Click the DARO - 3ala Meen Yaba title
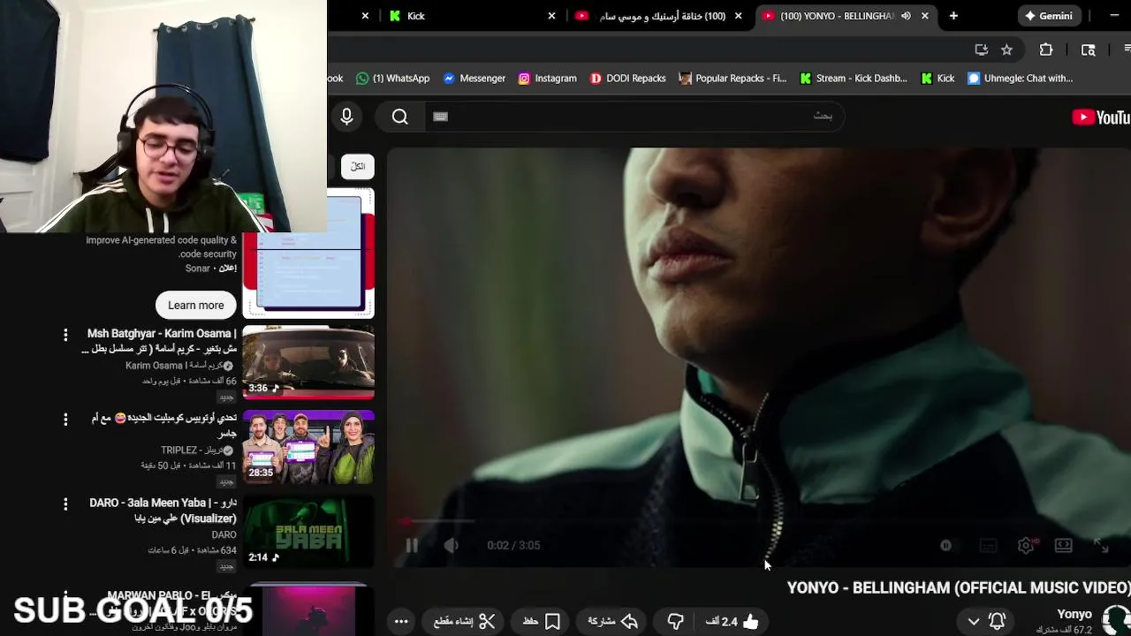This screenshot has width=1131, height=636. click(163, 511)
